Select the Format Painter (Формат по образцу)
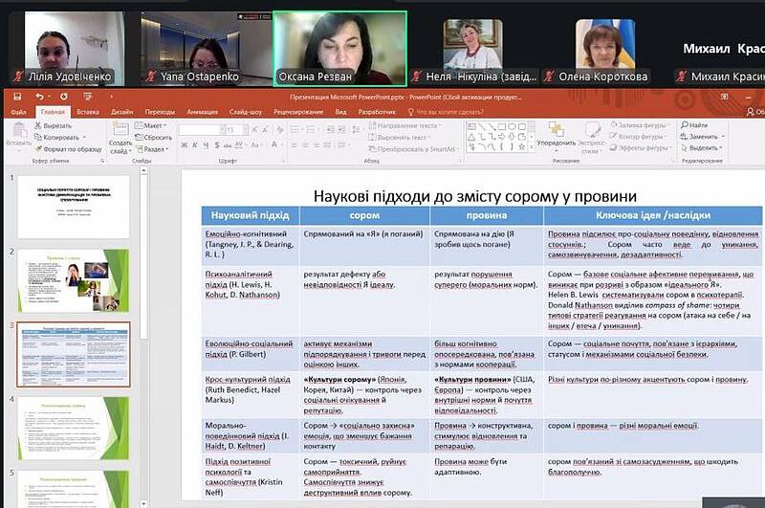Screen dimensions: 765x508 [37, 149]
